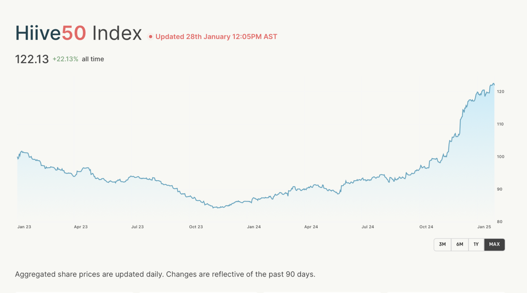Click the +22.13% change figure
Viewport: 527px width, 293px height.
[x=65, y=59]
